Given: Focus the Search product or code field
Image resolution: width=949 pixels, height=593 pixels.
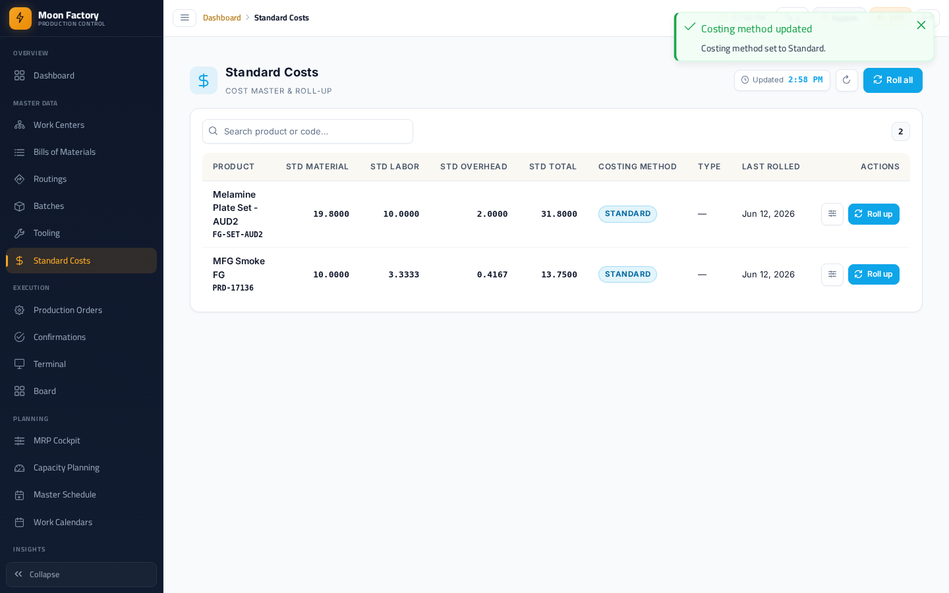Looking at the screenshot, I should 308,132.
